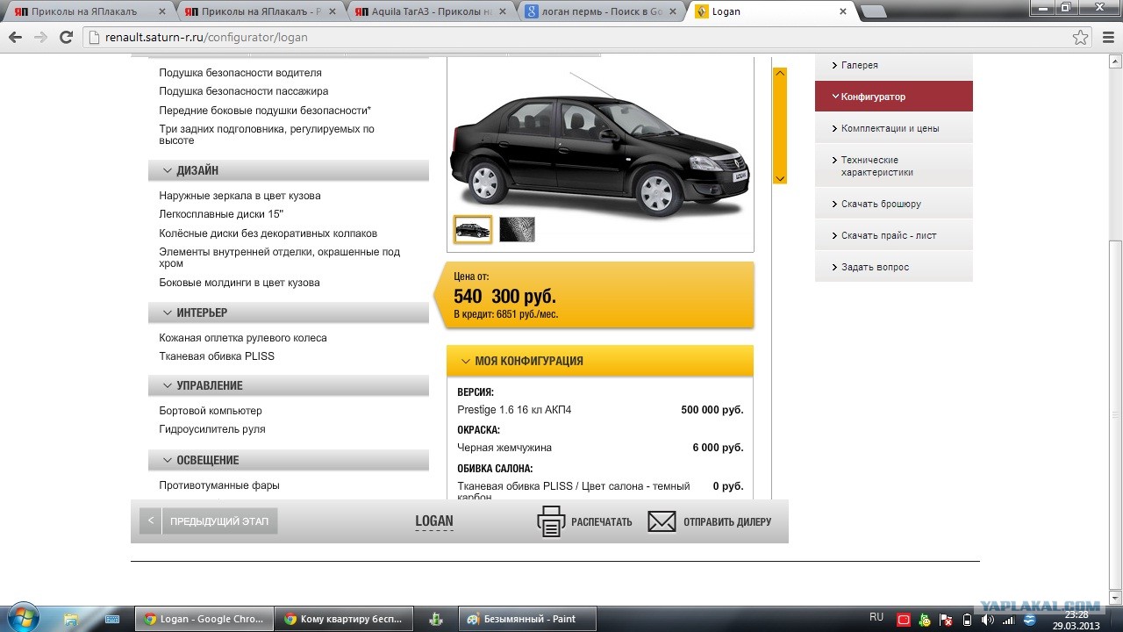Click the printer icon for РАСПЕЧАТАТЬ
The width and height of the screenshot is (1123, 632).
551,521
